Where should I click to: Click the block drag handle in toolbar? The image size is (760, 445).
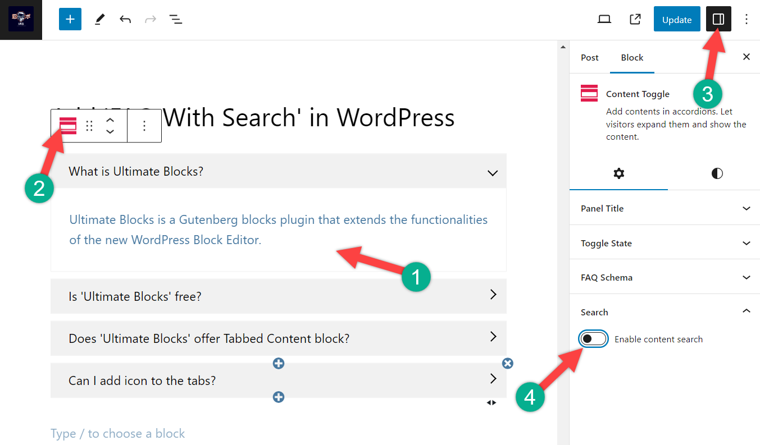pyautogui.click(x=89, y=126)
